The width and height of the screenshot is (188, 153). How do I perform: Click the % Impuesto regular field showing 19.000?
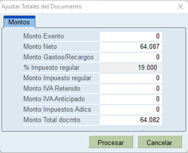(x=131, y=68)
